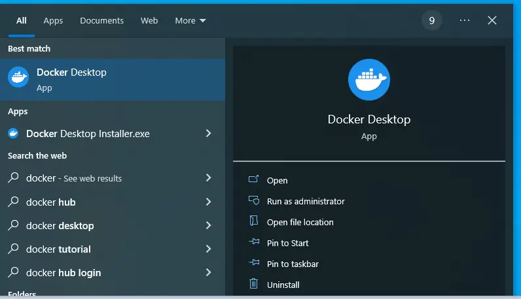This screenshot has width=521, height=299.
Task: Click the magnifier icon beside 'docker hub login'
Action: (x=13, y=272)
